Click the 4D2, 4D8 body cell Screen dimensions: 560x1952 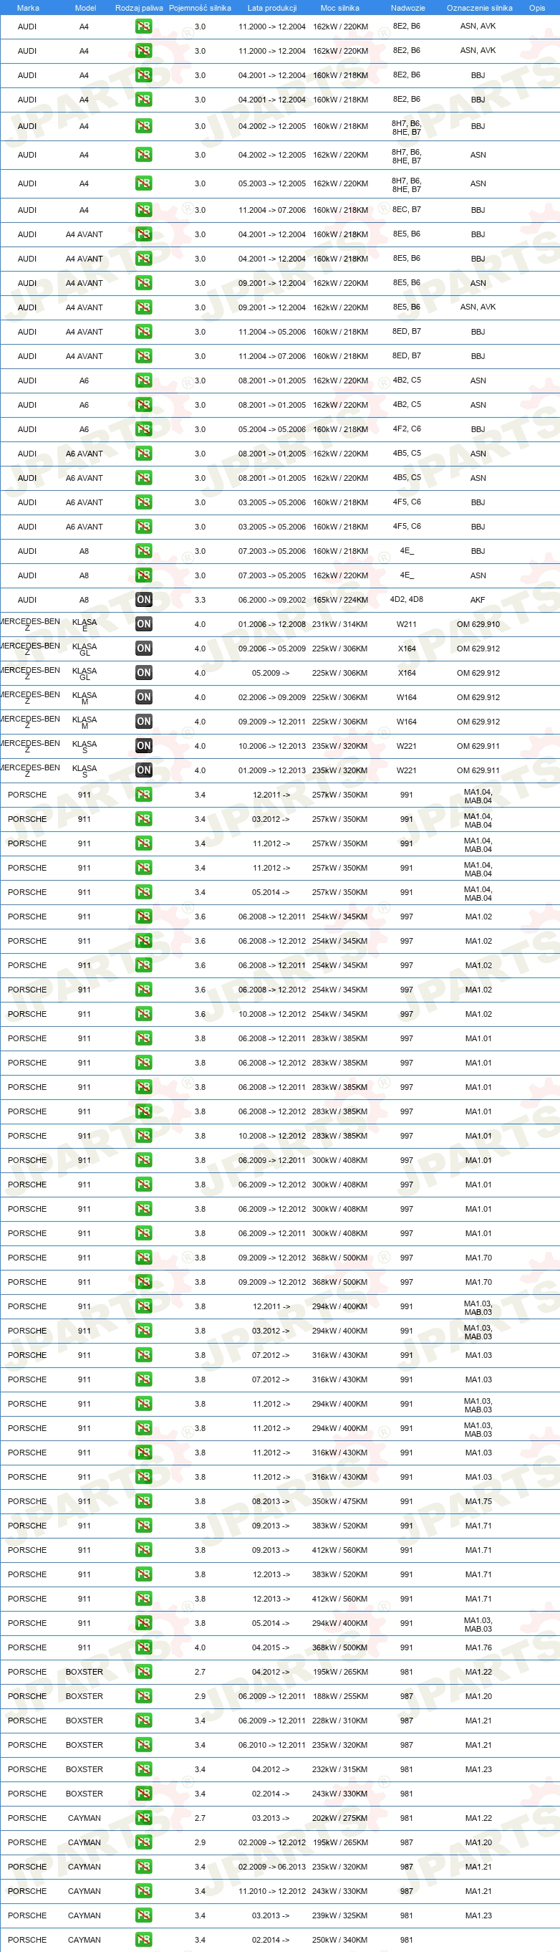[x=406, y=599]
